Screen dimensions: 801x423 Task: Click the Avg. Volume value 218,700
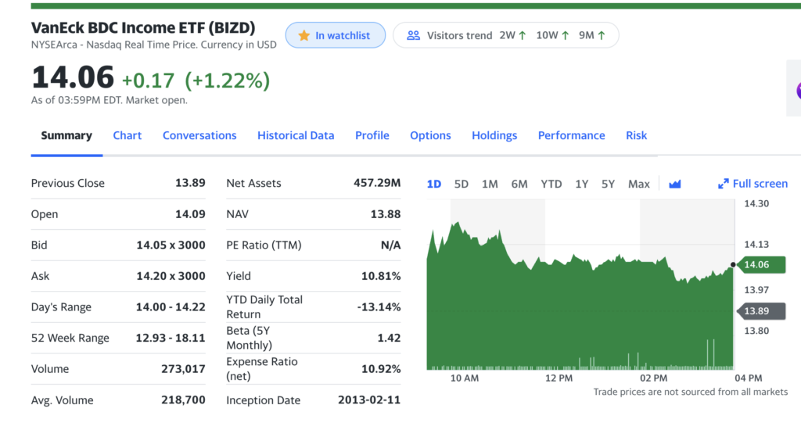pyautogui.click(x=183, y=400)
